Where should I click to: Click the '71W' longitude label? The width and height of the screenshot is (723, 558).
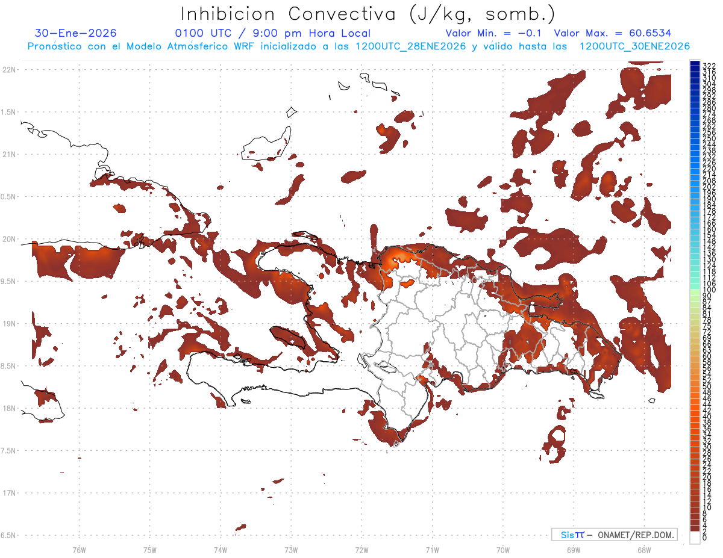(432, 550)
